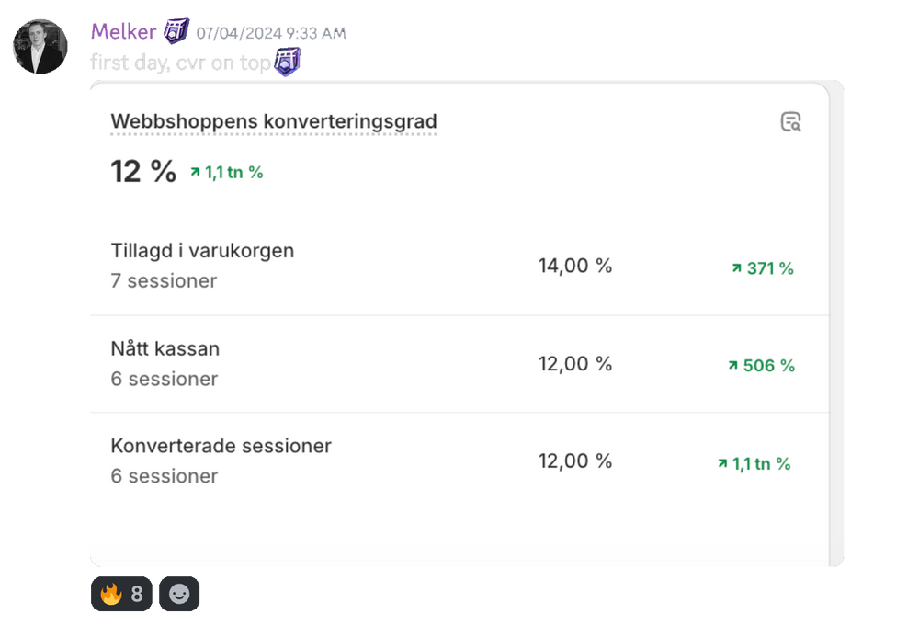Select the Nått kassan row

click(x=165, y=348)
